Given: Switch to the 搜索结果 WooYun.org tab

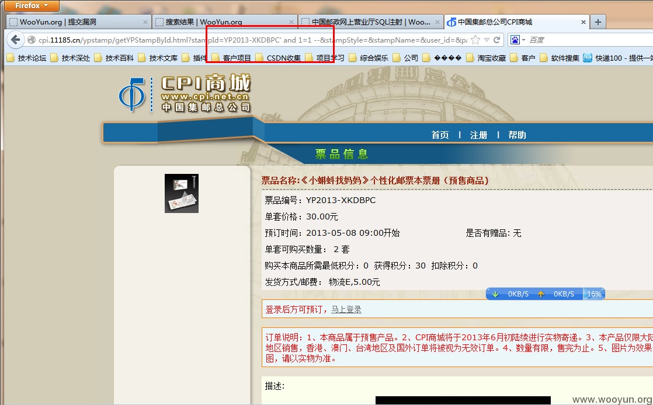Looking at the screenshot, I should point(225,22).
